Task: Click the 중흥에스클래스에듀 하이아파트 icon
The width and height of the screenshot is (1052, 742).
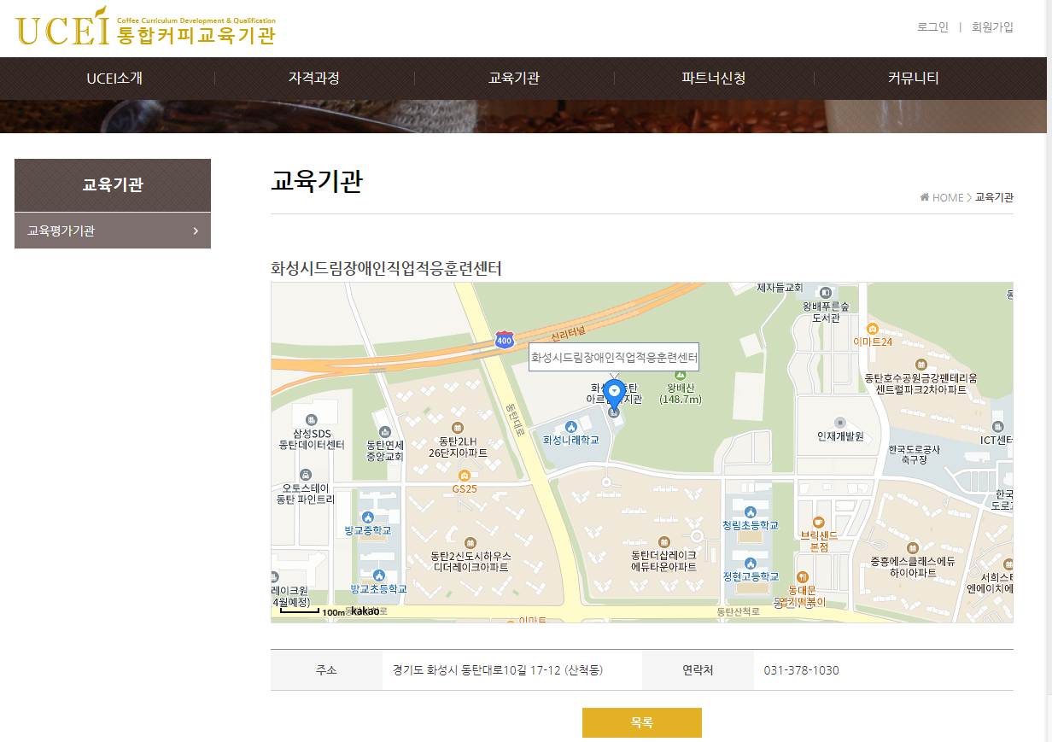Action: [912, 547]
